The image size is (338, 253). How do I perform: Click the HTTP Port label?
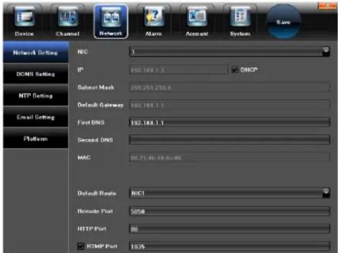coord(92,229)
